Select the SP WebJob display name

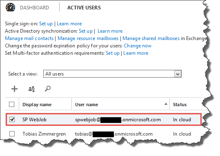coord(35,120)
